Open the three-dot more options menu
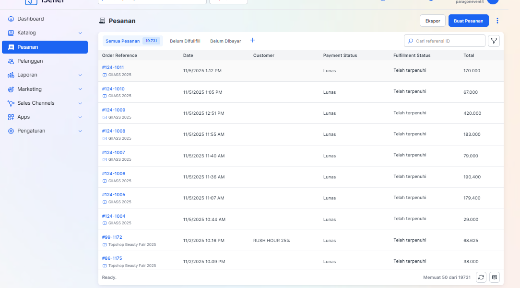The image size is (520, 288). pyautogui.click(x=497, y=21)
